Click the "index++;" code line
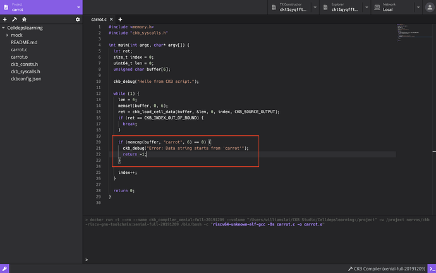The width and height of the screenshot is (436, 273). tap(128, 173)
